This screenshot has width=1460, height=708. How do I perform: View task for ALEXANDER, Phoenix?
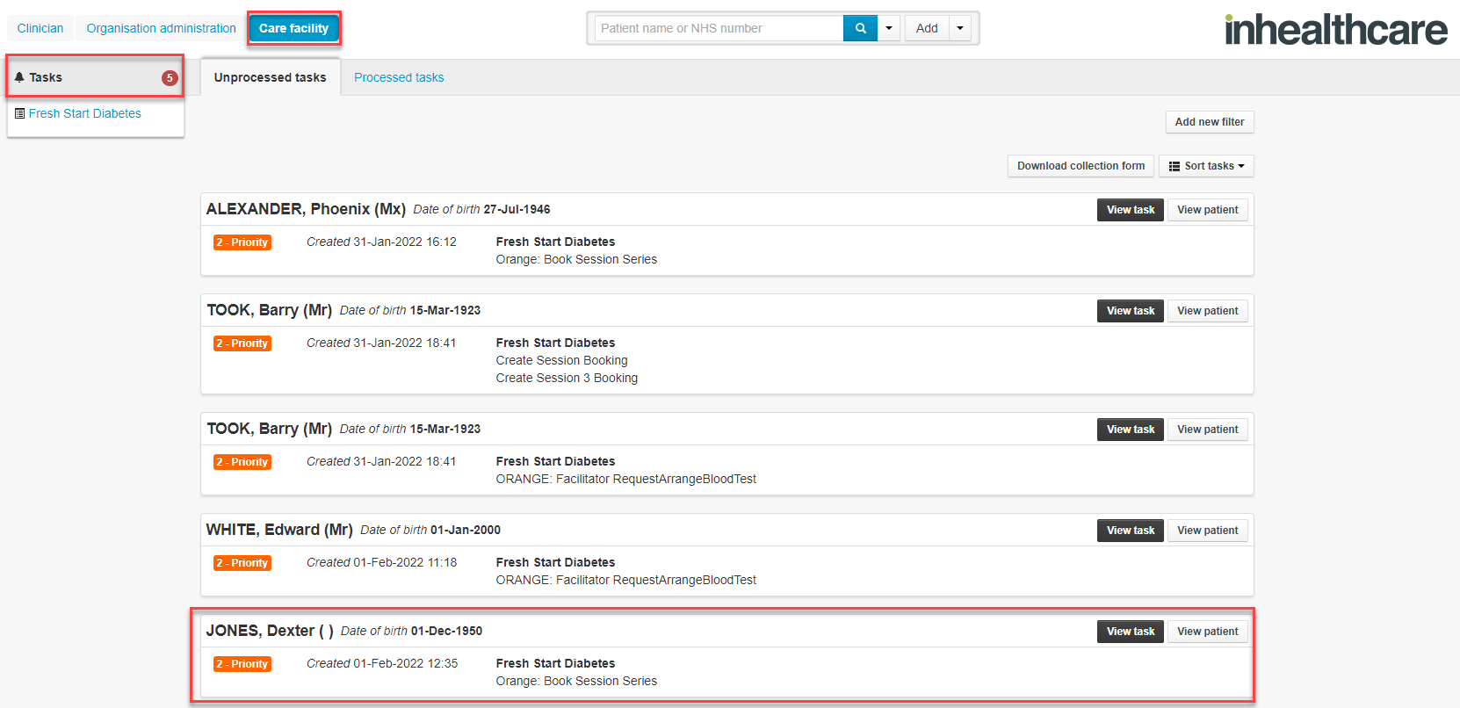[1131, 210]
